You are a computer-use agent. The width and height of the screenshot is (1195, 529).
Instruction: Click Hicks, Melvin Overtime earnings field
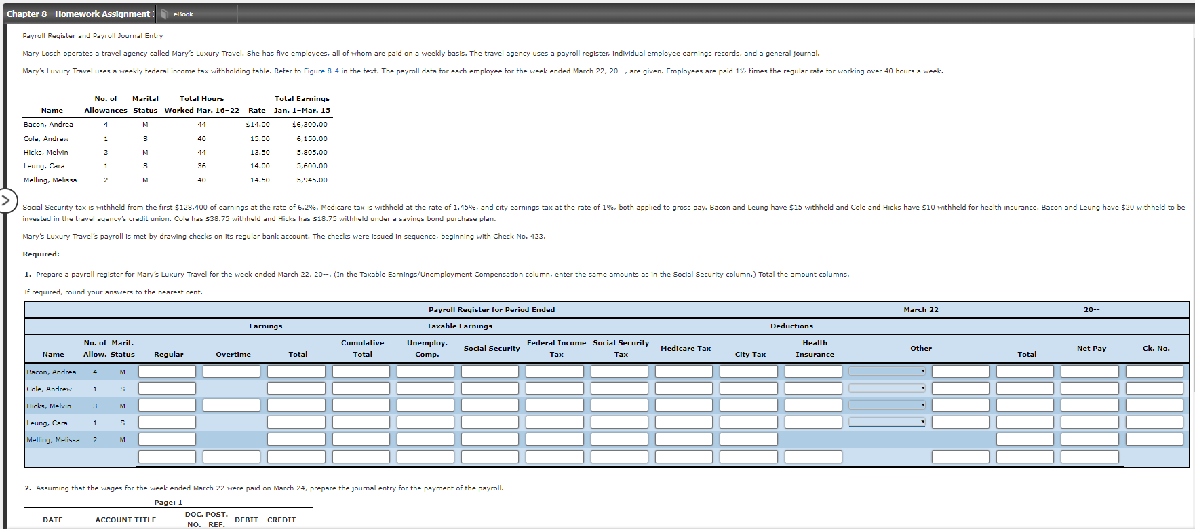tap(231, 406)
